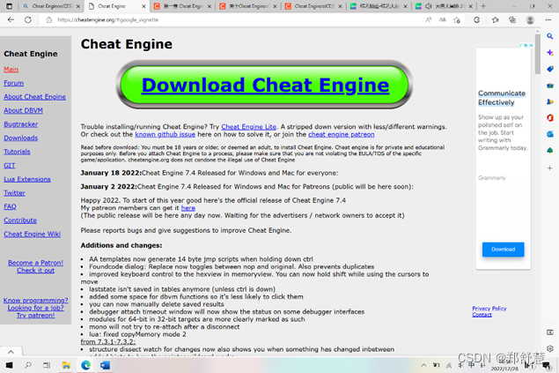
Task: Click the Download Cheat Engine button
Action: (x=265, y=85)
